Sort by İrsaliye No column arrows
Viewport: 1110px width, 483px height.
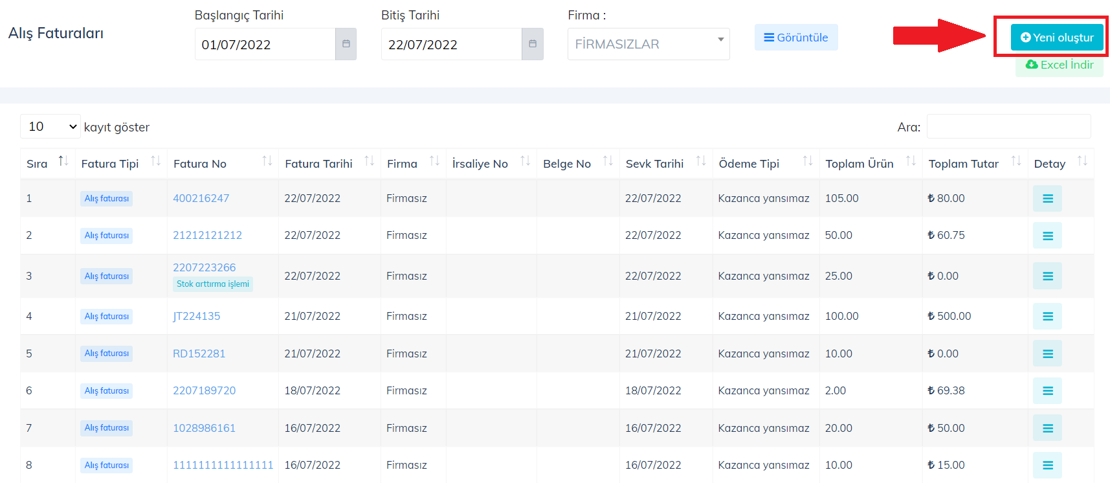525,161
